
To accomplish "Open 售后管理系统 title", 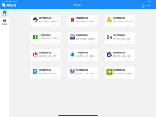I will (x=119, y=53).
